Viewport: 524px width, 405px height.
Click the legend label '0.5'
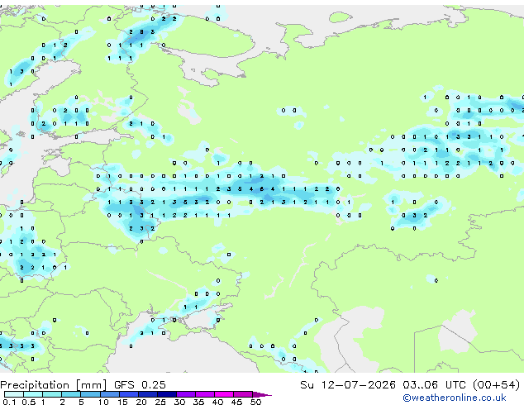(29, 402)
